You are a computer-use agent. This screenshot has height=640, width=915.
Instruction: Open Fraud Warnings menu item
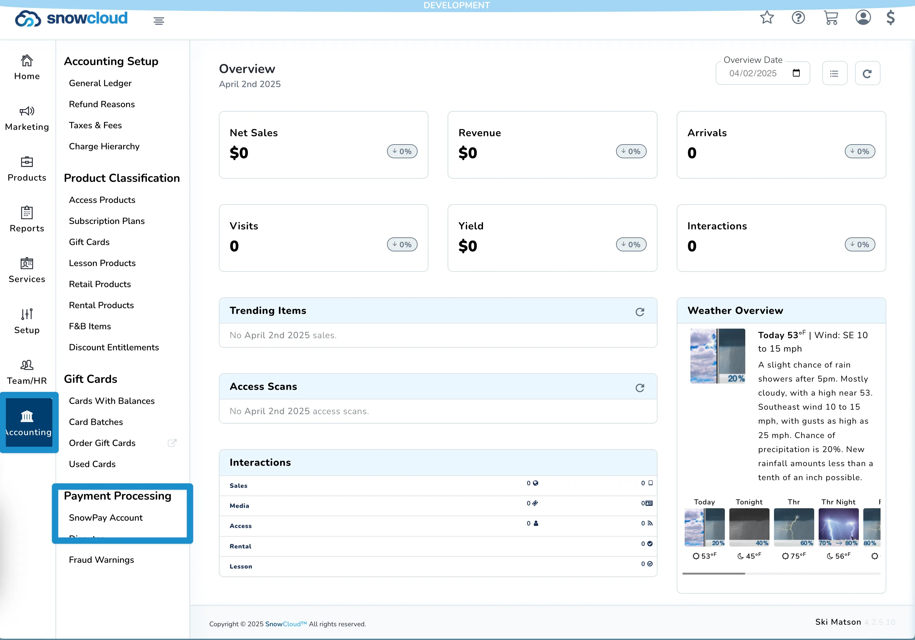coord(101,560)
